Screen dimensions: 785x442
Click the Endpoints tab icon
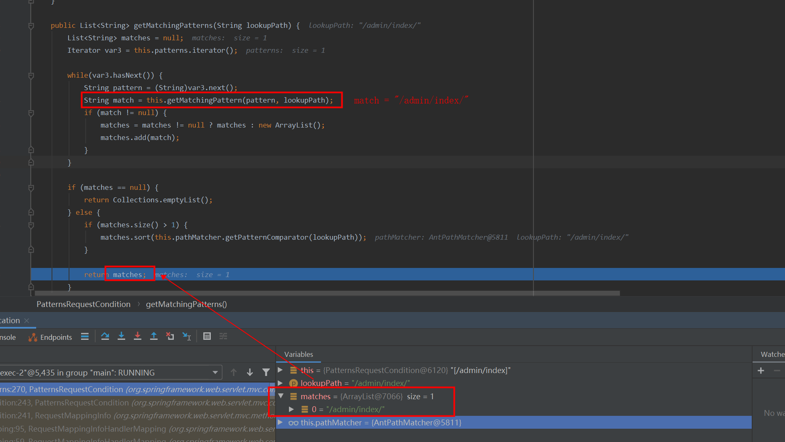[33, 337]
